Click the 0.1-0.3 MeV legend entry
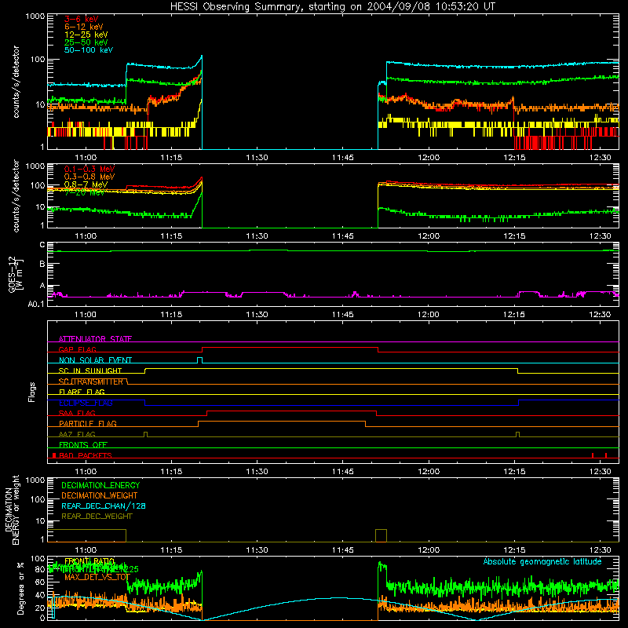The width and height of the screenshot is (628, 628). pyautogui.click(x=89, y=169)
